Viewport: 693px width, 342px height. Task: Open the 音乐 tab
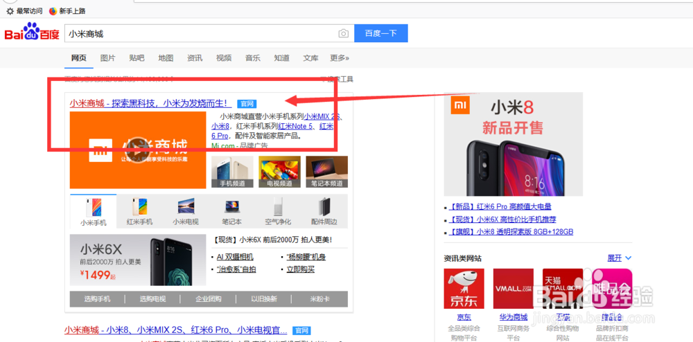pyautogui.click(x=253, y=58)
